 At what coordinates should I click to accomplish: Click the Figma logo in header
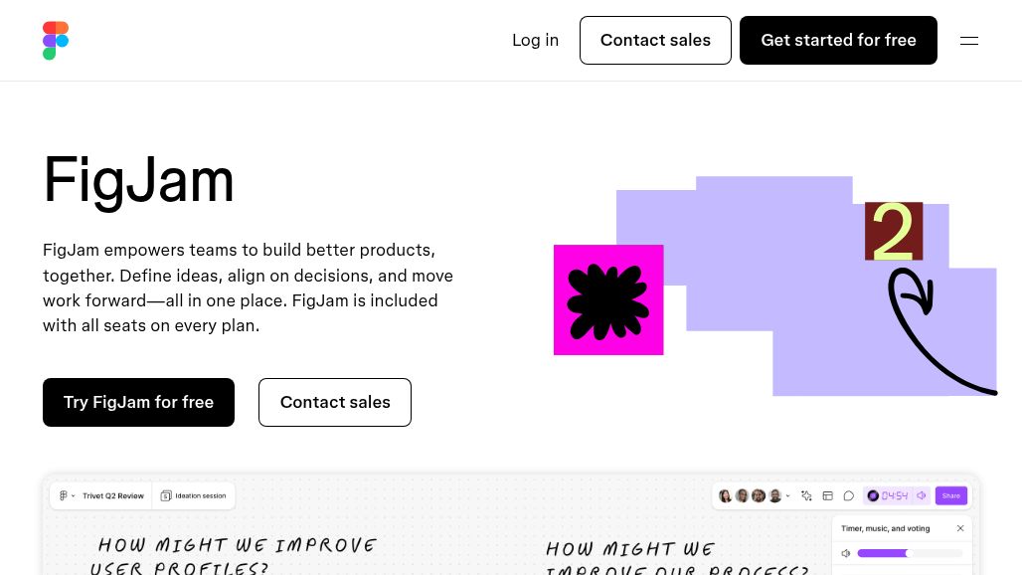56,41
